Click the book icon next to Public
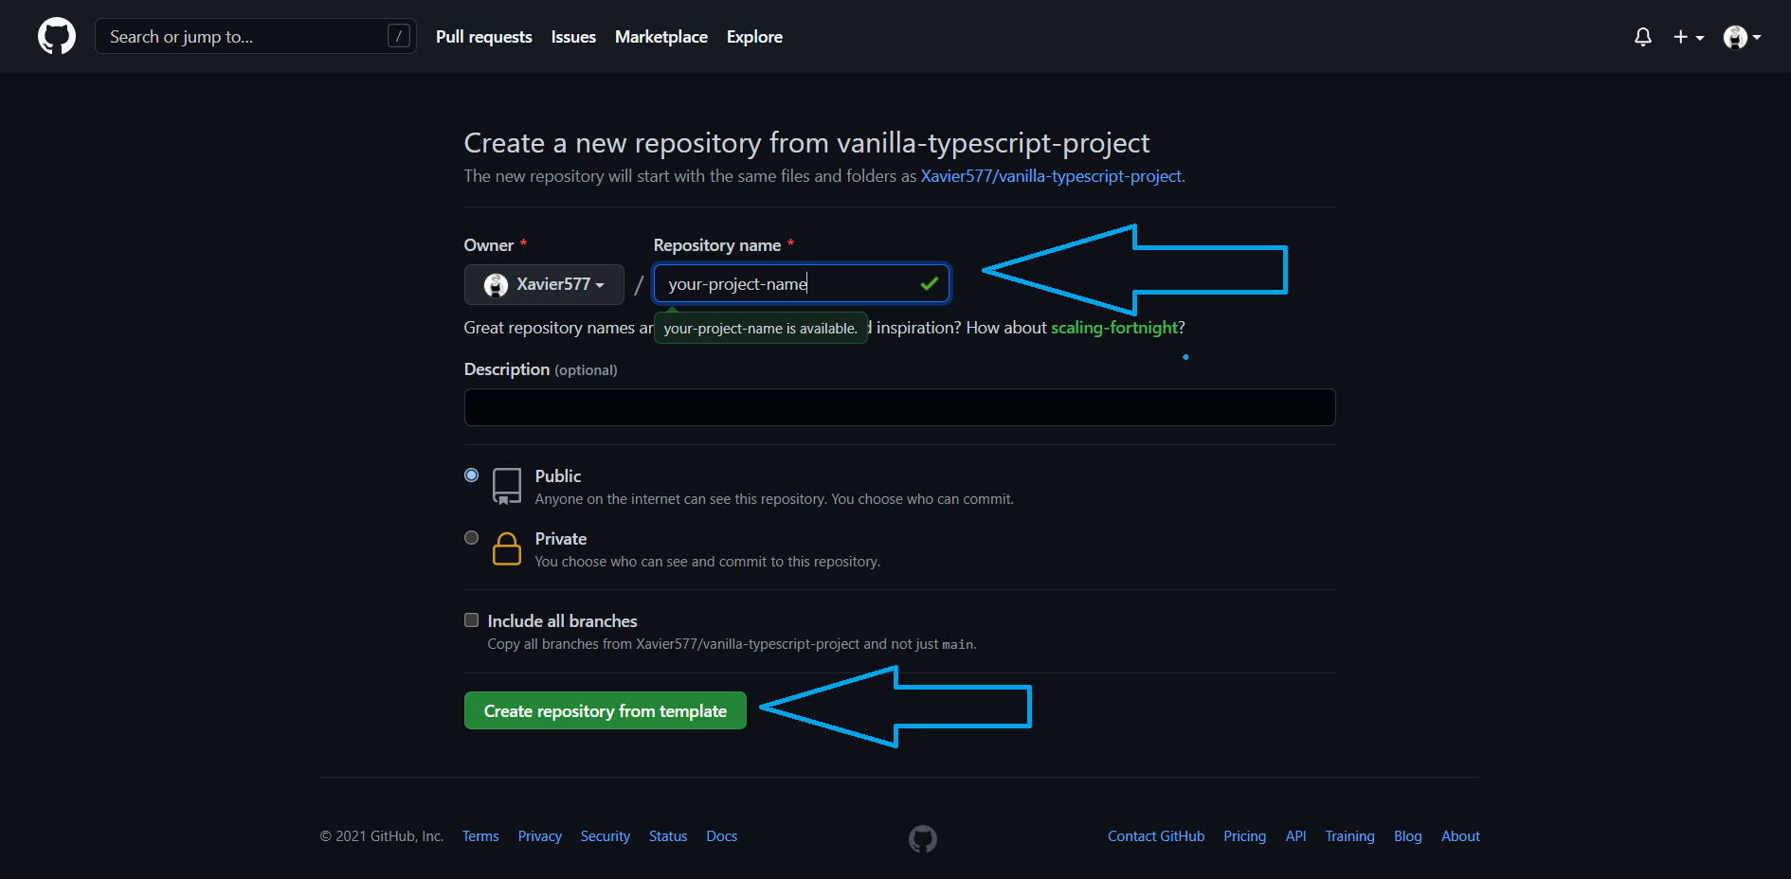1791x879 pixels. [507, 486]
